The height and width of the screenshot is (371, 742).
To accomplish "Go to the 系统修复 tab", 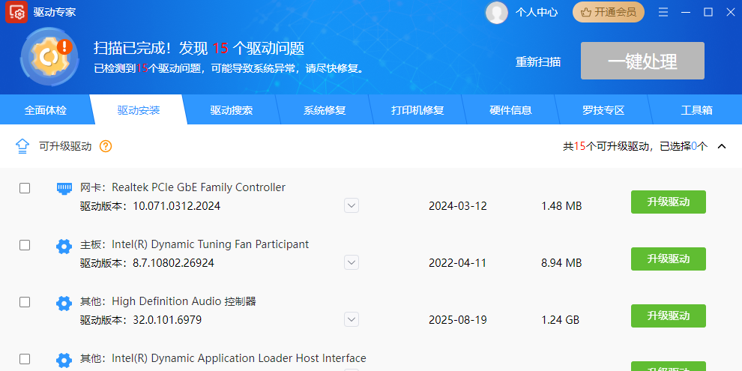I will pos(325,110).
